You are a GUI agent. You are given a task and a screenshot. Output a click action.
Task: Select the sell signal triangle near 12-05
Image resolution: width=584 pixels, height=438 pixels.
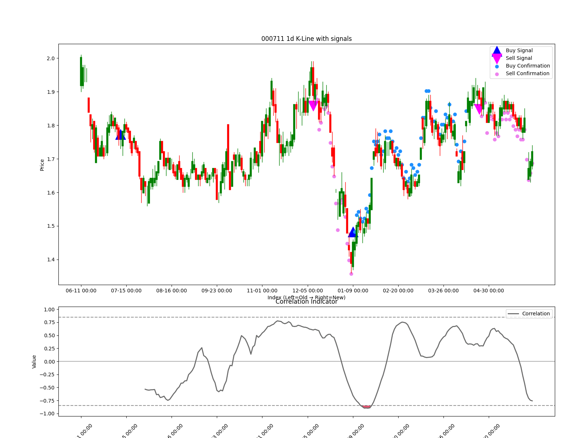[313, 106]
